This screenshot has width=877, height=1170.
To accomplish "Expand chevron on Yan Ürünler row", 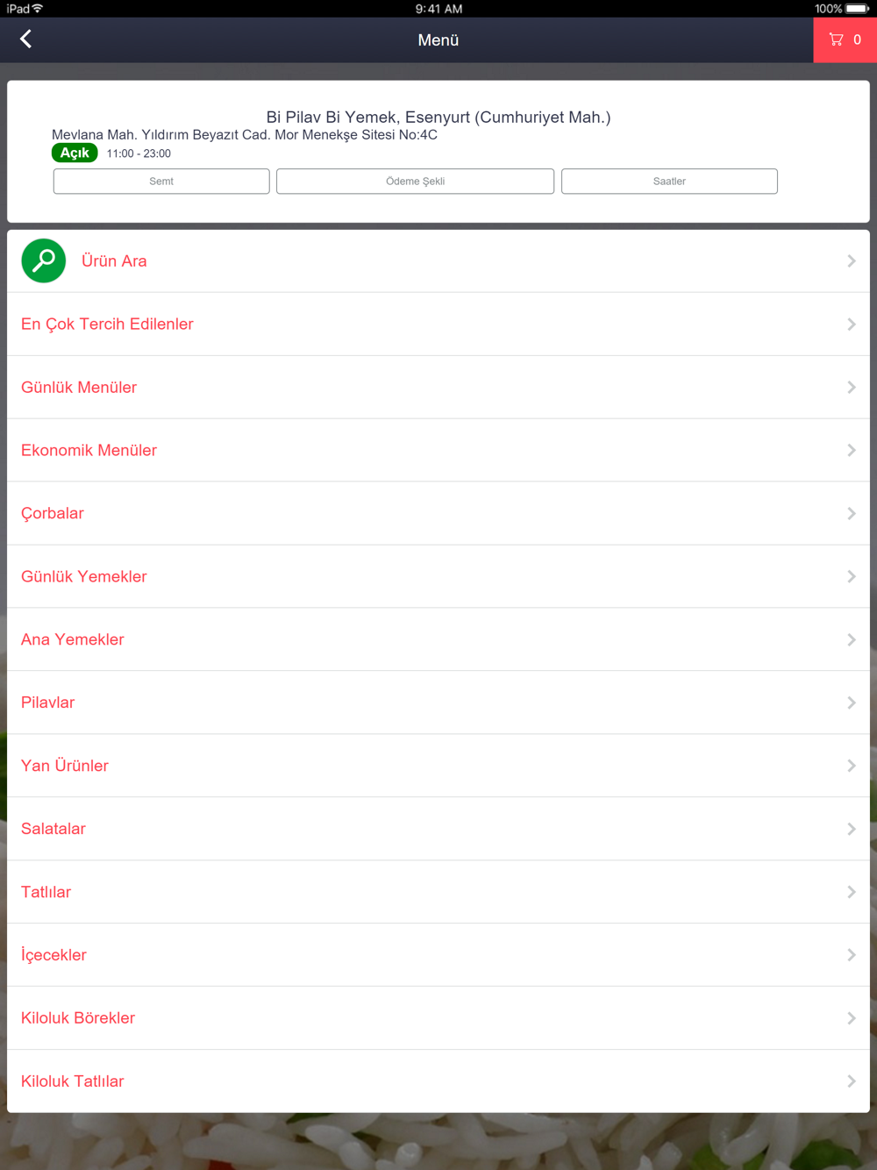I will tap(851, 767).
